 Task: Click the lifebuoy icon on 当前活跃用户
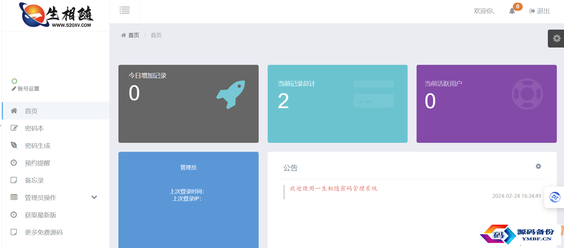pos(527,94)
